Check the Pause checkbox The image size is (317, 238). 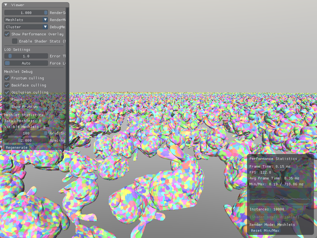pos(7,99)
